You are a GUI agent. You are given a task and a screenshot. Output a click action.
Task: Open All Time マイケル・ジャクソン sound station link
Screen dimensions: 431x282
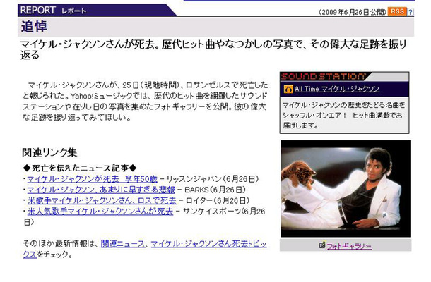337,89
